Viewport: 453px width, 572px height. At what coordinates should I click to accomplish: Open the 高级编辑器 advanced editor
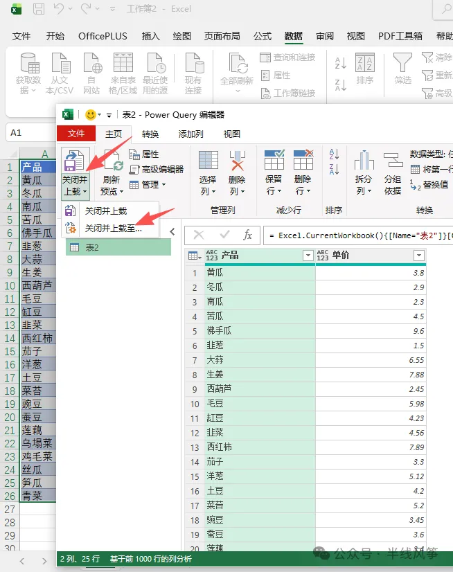(x=157, y=169)
